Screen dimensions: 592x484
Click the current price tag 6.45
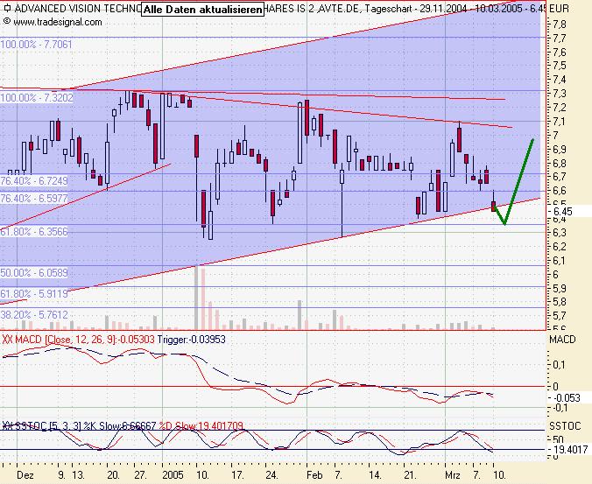tap(562, 211)
